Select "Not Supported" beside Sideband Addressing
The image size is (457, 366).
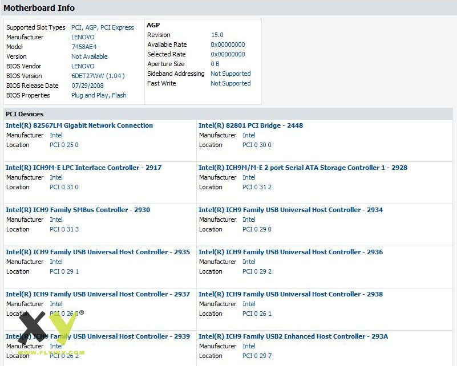coord(230,74)
